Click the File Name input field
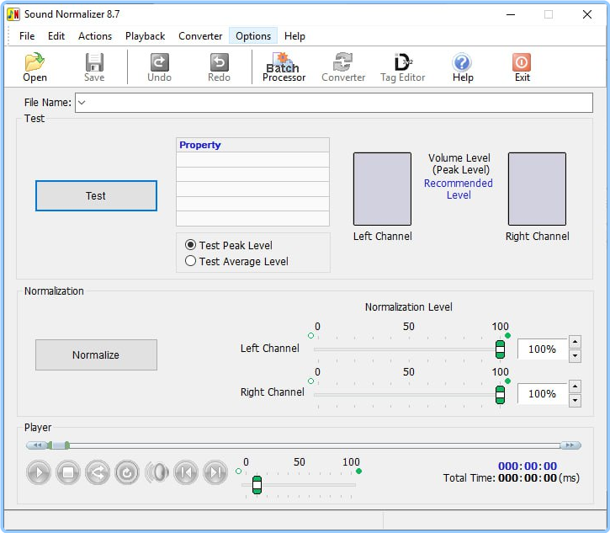This screenshot has width=610, height=533. [x=334, y=103]
